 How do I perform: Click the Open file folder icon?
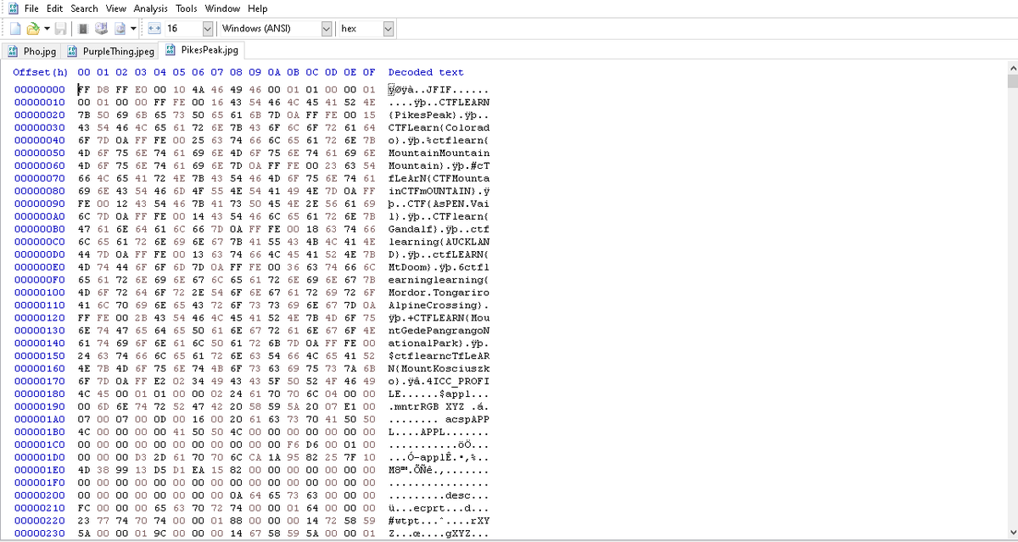click(33, 29)
